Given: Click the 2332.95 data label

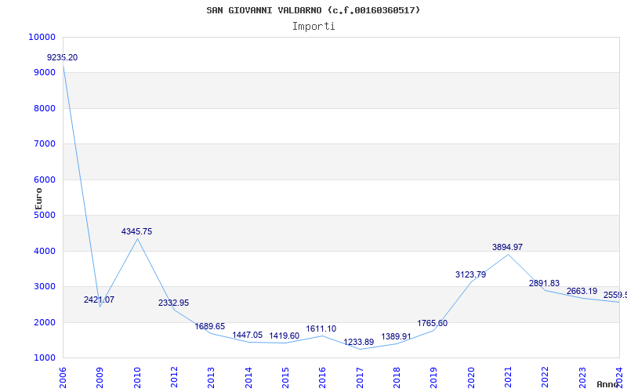Looking at the screenshot, I should click(x=173, y=303).
